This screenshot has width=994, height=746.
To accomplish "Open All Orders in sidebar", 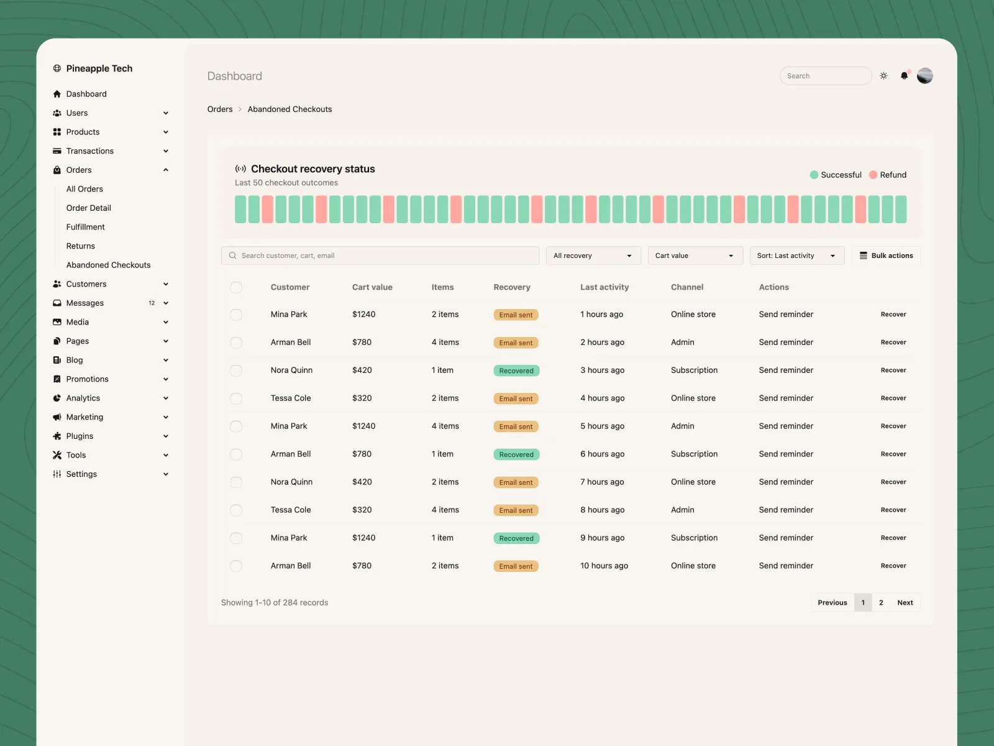I will [84, 189].
